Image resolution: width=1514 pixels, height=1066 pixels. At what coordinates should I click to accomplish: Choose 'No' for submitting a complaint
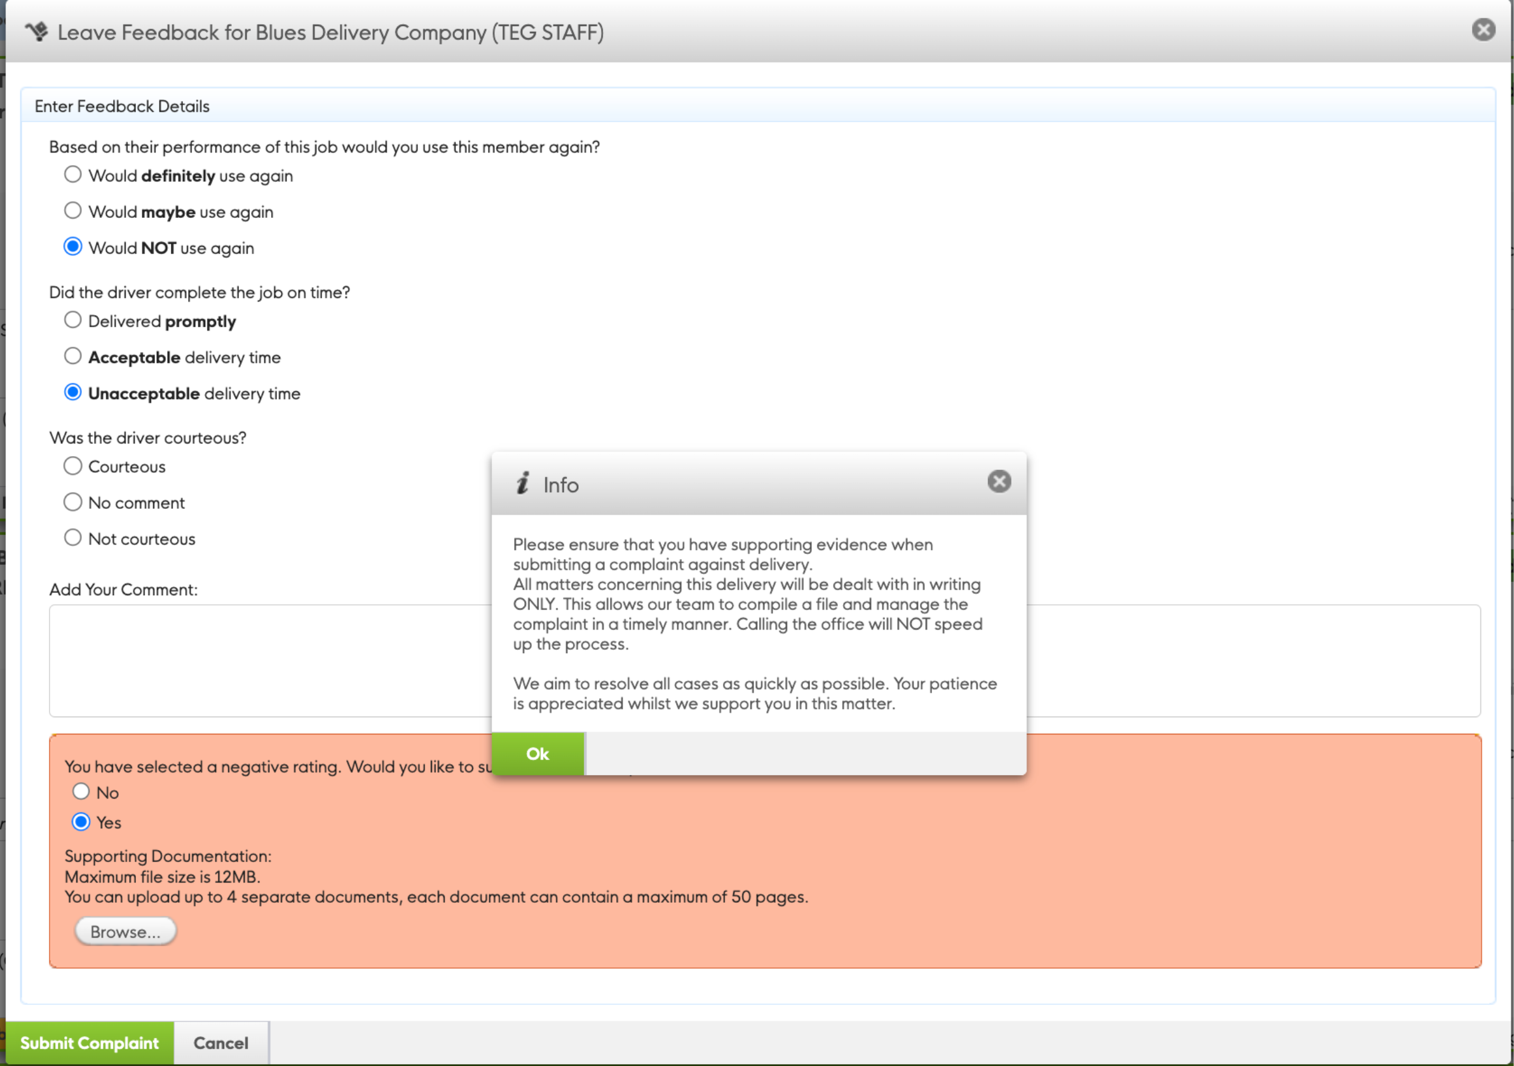coord(81,792)
